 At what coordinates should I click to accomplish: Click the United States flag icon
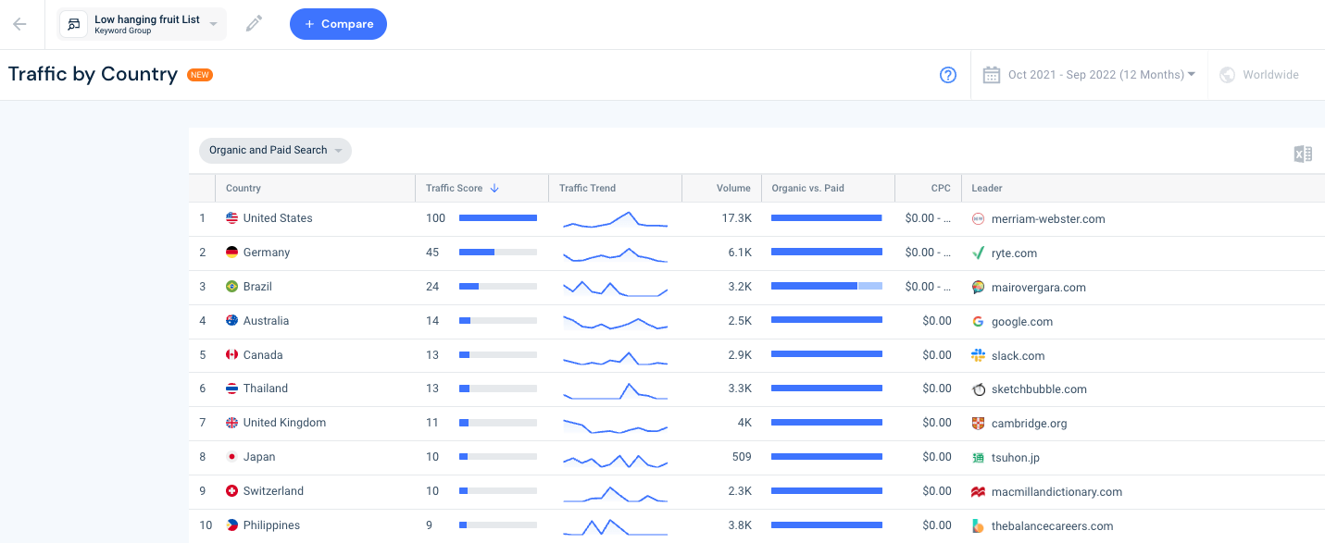point(232,218)
